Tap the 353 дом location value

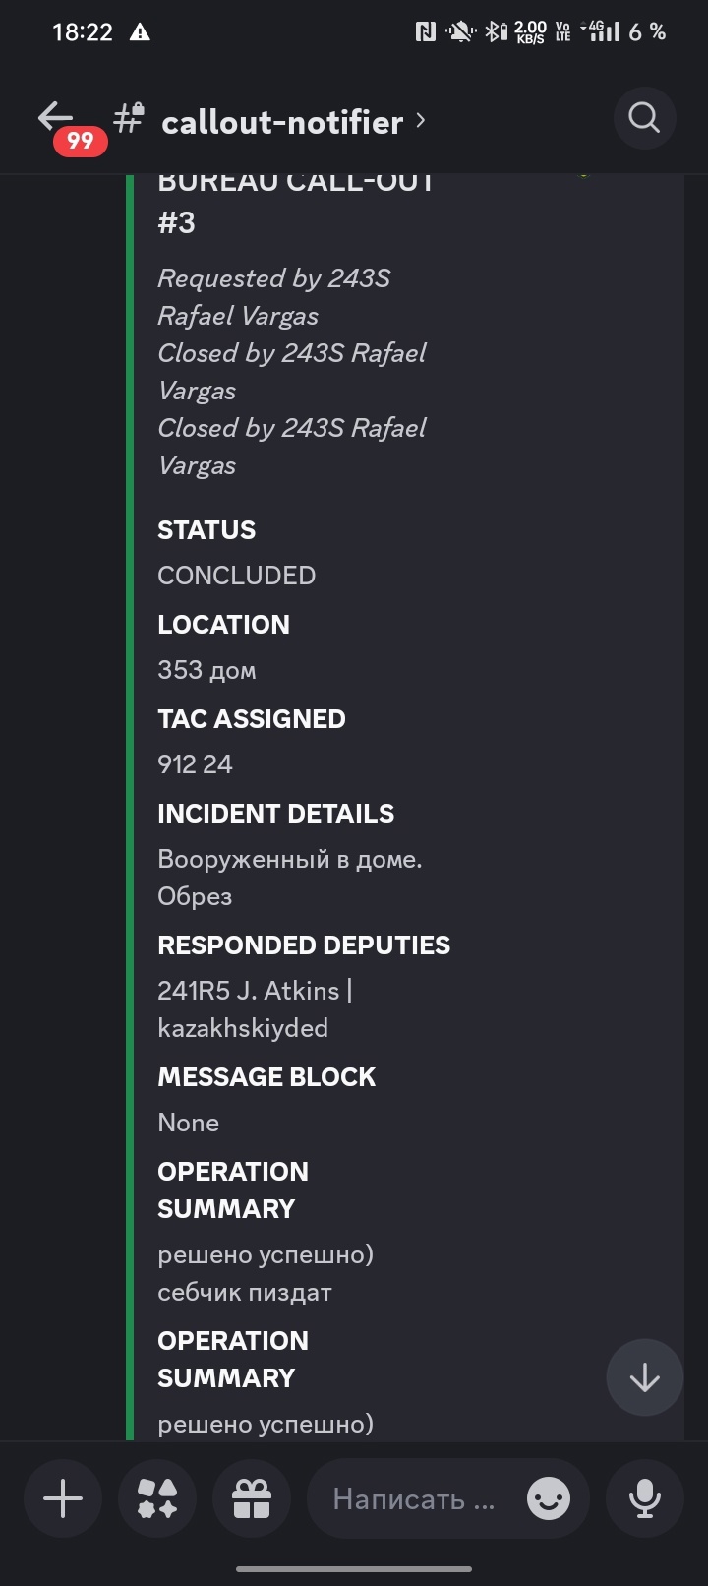(x=206, y=670)
